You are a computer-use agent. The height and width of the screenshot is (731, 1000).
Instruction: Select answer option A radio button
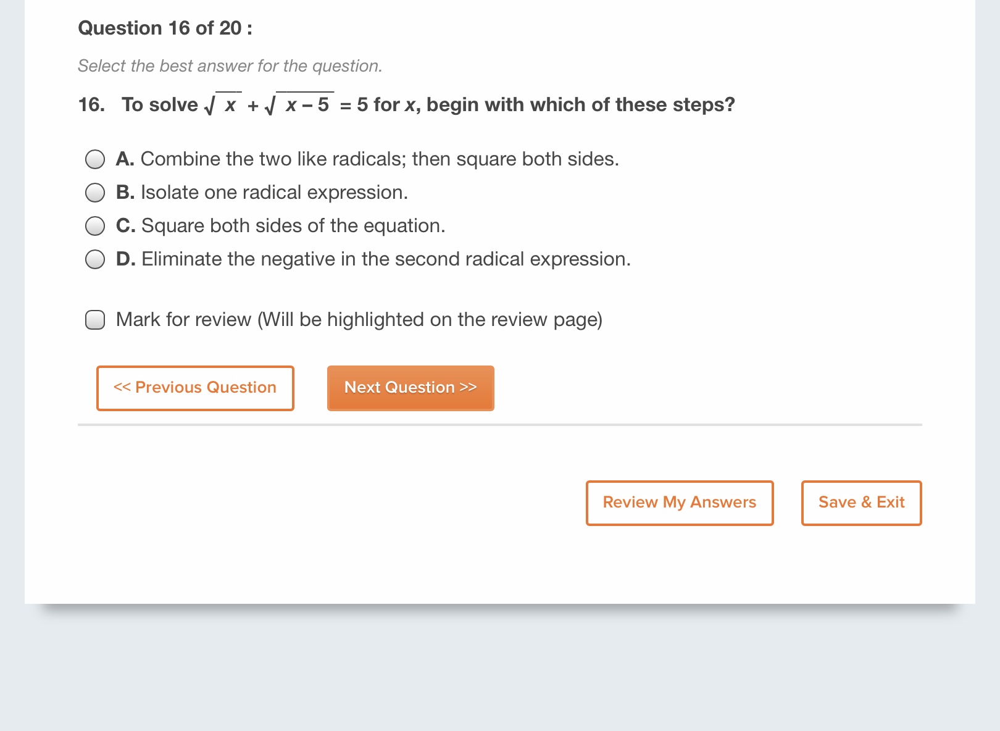coord(95,159)
